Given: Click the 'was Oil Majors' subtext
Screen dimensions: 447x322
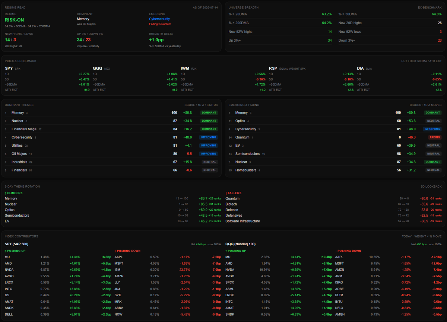Looking at the screenshot, I should (87, 24).
